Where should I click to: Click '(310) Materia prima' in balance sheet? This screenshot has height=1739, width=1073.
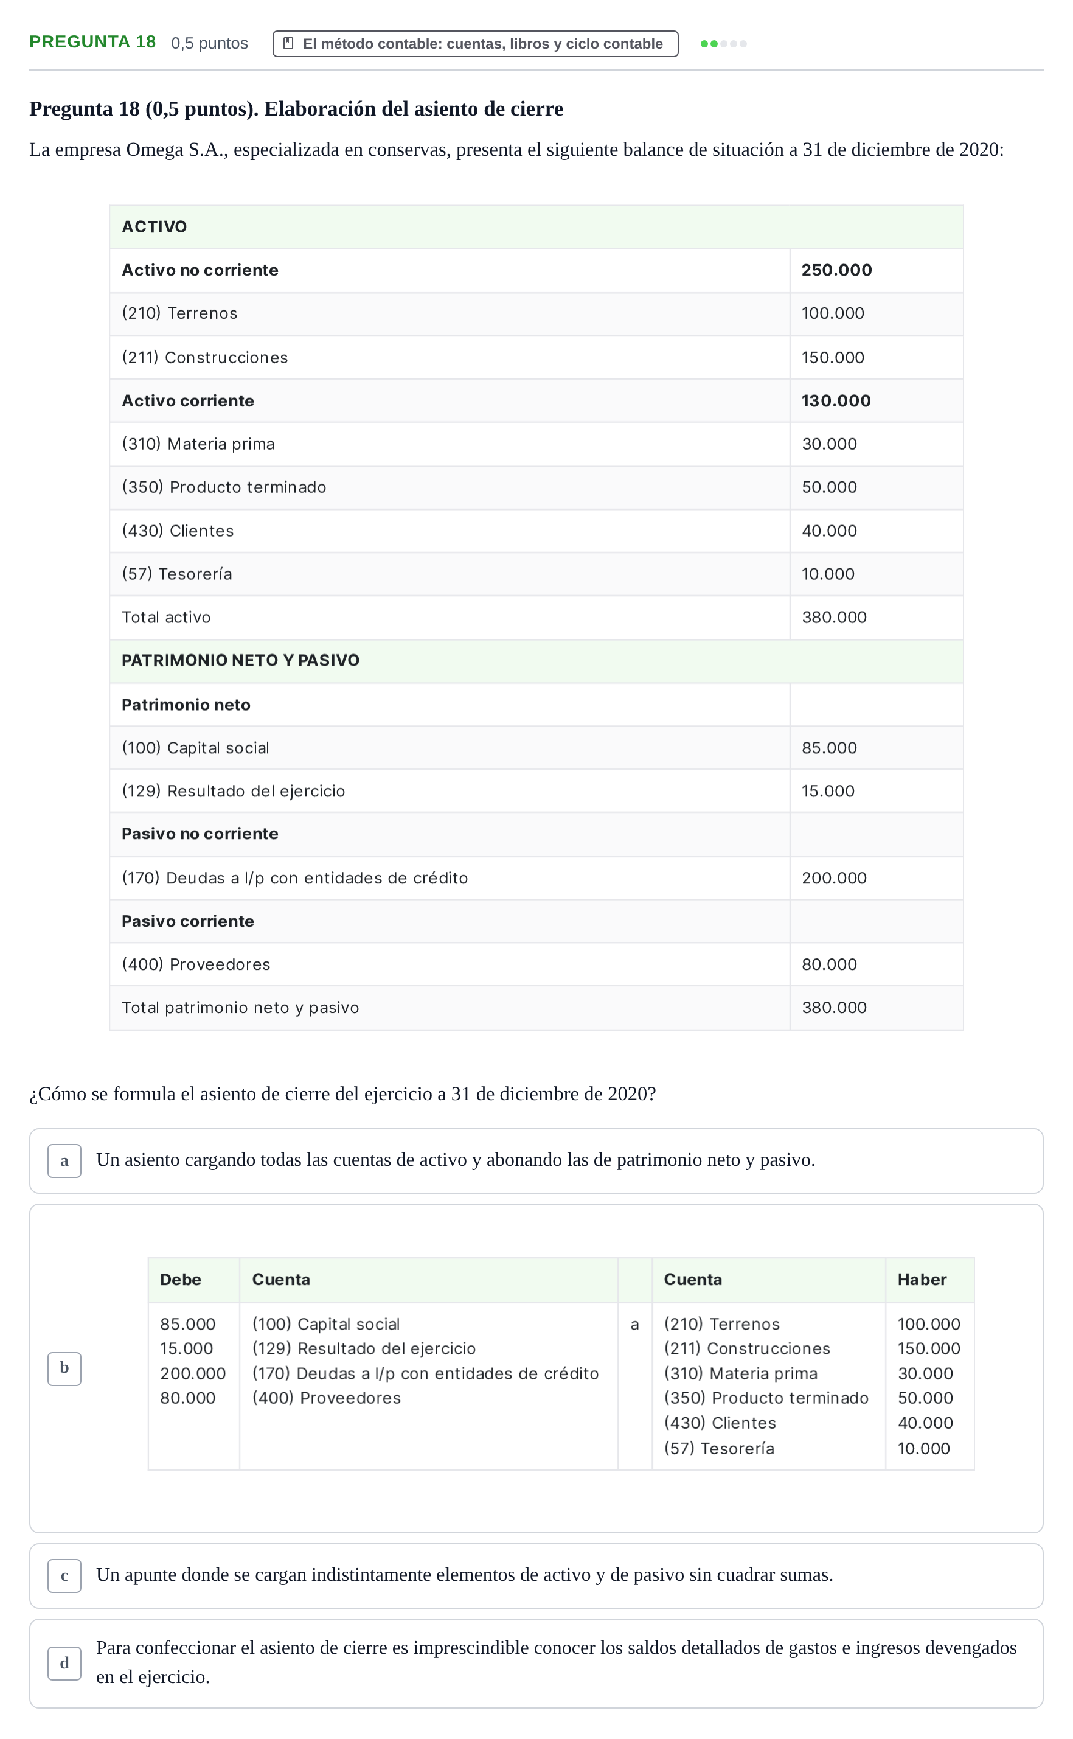click(x=198, y=444)
